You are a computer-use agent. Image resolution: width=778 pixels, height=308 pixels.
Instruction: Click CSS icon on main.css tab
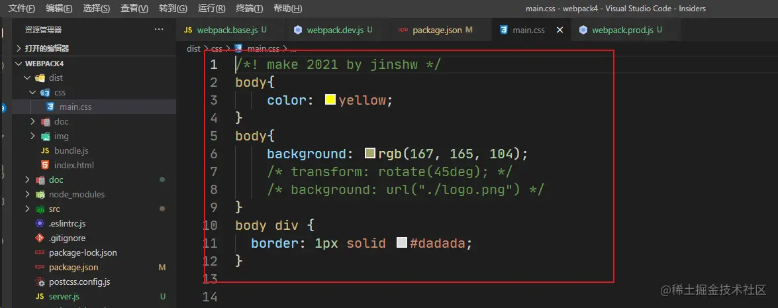click(x=504, y=30)
